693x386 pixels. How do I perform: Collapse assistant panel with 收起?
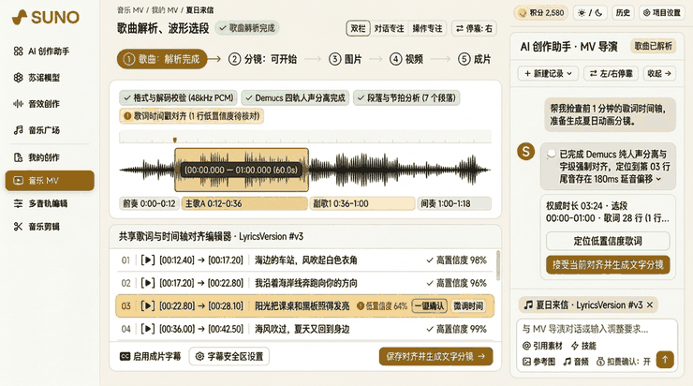click(x=659, y=73)
